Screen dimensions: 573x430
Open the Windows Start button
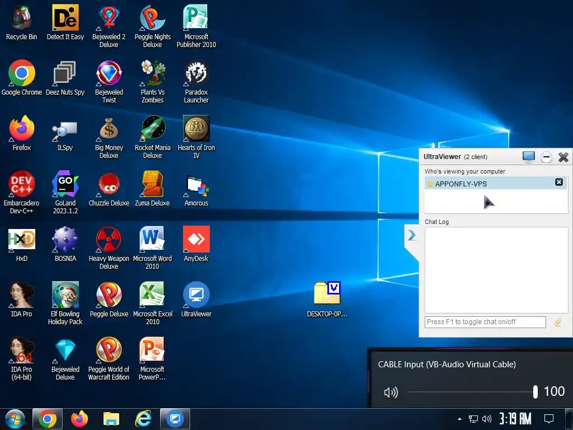tap(15, 419)
